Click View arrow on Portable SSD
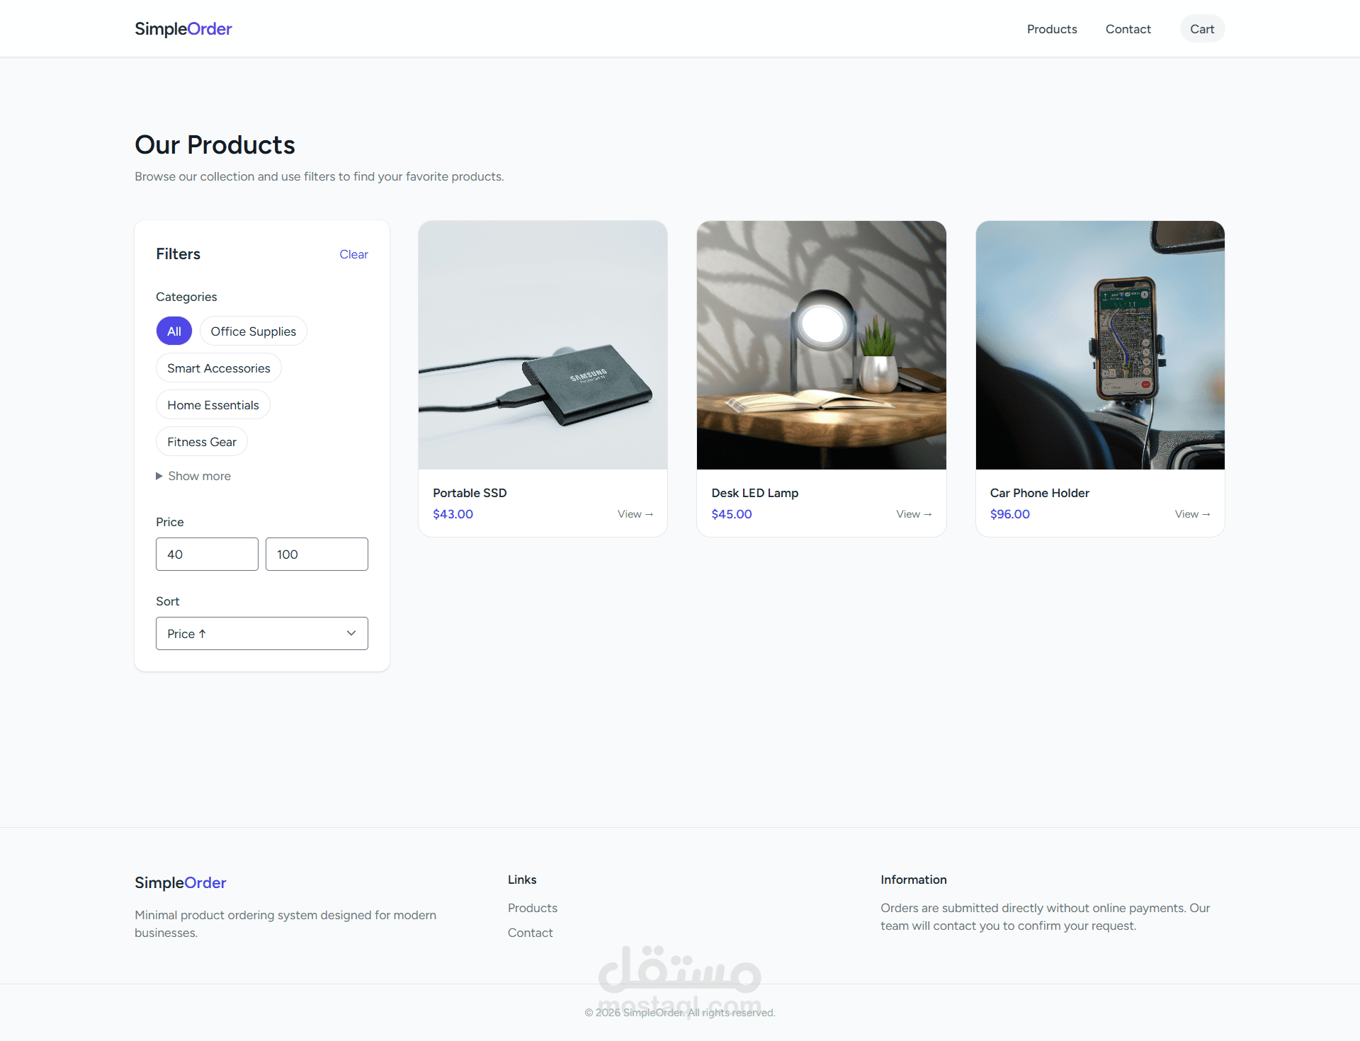Viewport: 1360px width, 1041px height. coord(635,514)
